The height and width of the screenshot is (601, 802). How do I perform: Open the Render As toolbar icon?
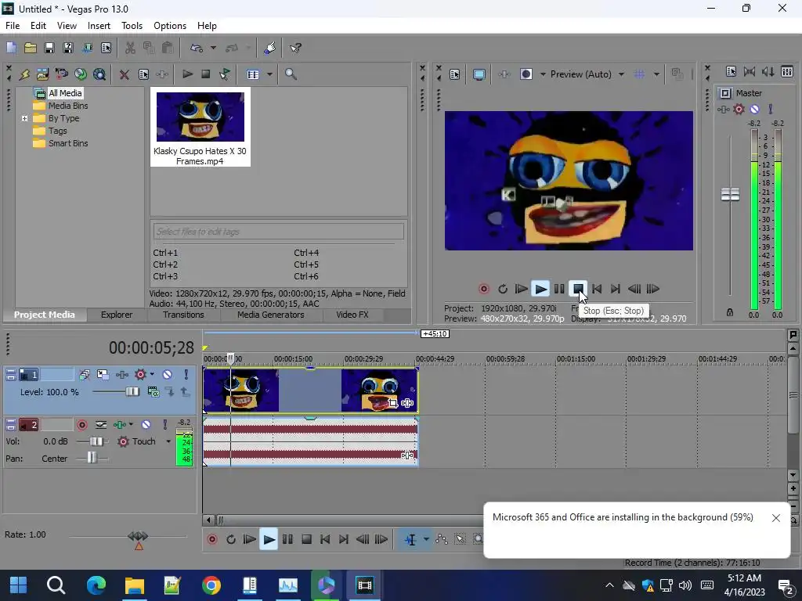click(x=87, y=48)
